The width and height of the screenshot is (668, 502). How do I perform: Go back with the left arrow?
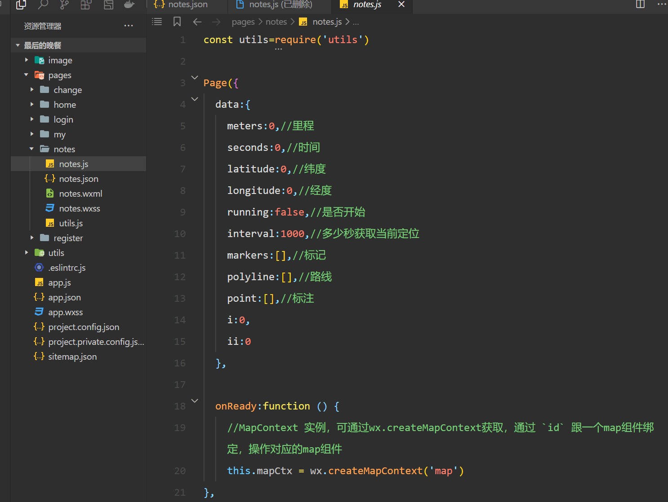[x=197, y=22]
